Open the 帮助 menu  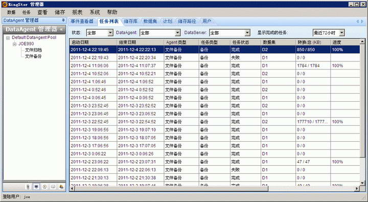coord(112,12)
